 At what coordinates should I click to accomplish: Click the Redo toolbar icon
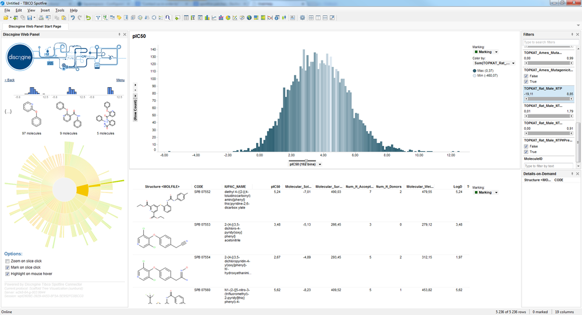point(80,18)
